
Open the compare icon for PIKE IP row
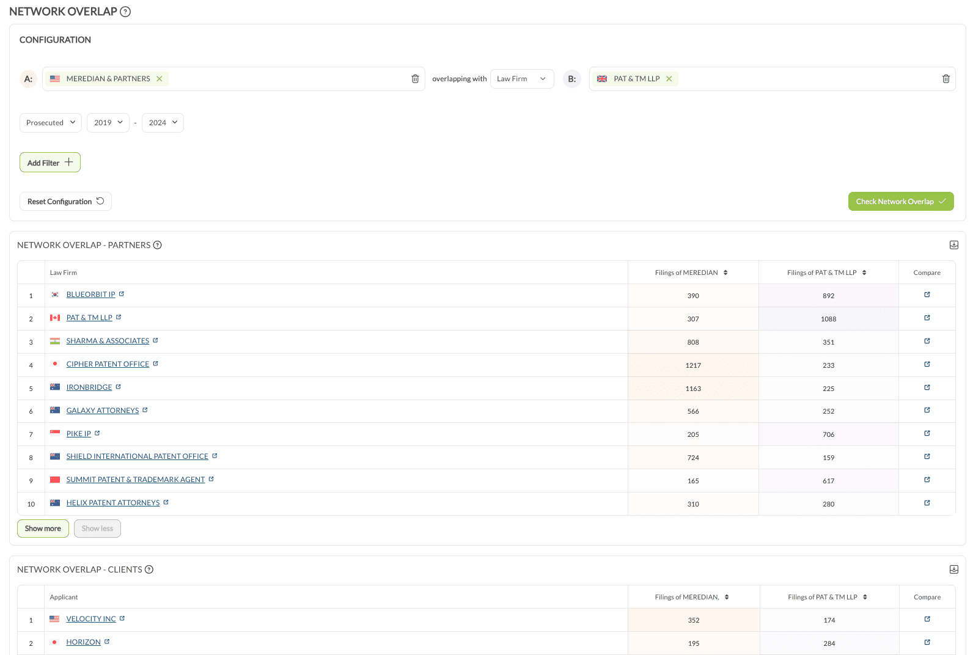point(927,433)
